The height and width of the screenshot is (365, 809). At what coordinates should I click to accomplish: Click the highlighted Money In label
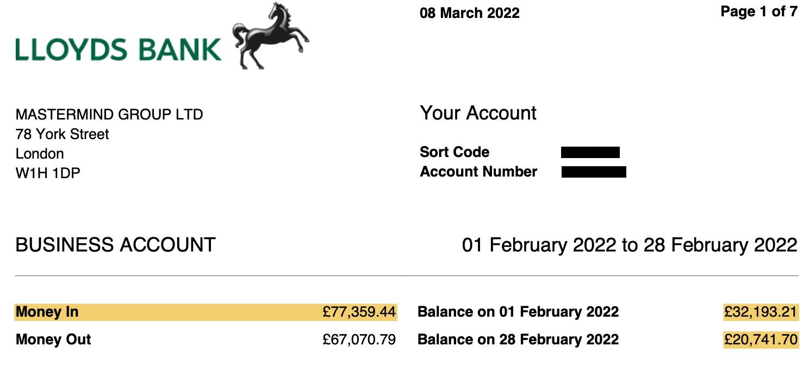coord(47,312)
